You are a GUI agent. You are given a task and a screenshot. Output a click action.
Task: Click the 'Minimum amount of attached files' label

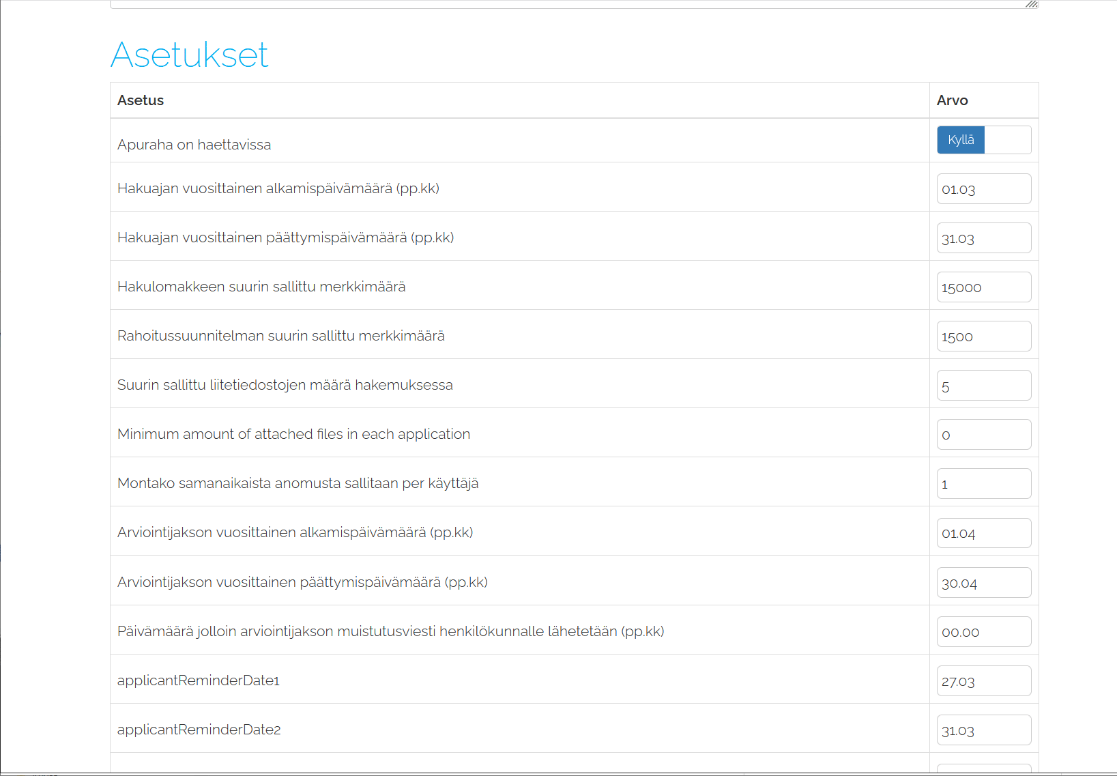(293, 434)
